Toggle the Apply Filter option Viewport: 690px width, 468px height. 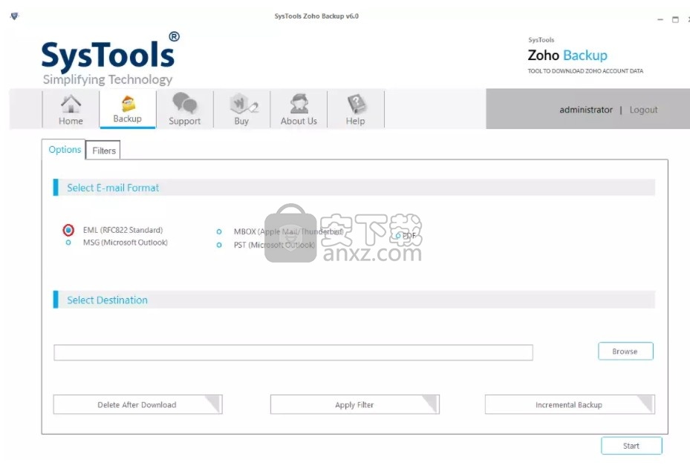[x=355, y=404]
